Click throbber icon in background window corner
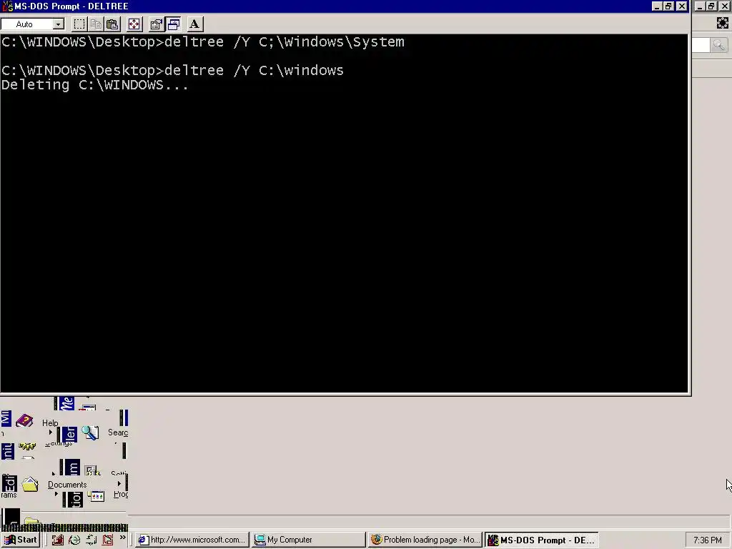 pyautogui.click(x=722, y=23)
